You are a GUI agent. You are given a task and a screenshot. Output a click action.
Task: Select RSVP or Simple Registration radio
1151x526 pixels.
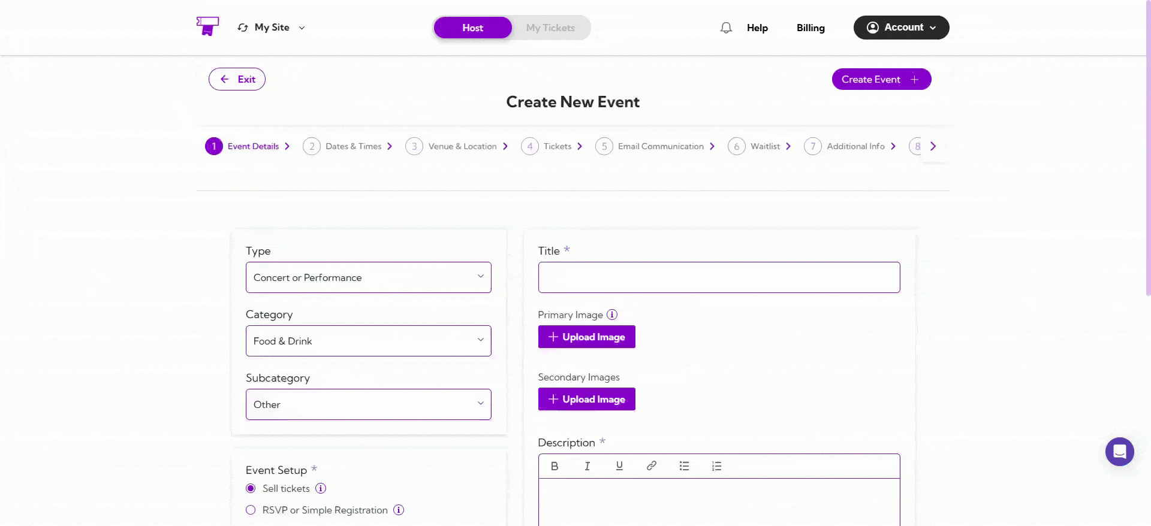point(251,510)
